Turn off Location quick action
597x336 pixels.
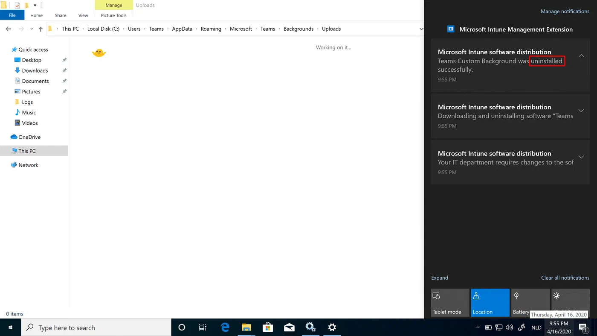(490, 303)
